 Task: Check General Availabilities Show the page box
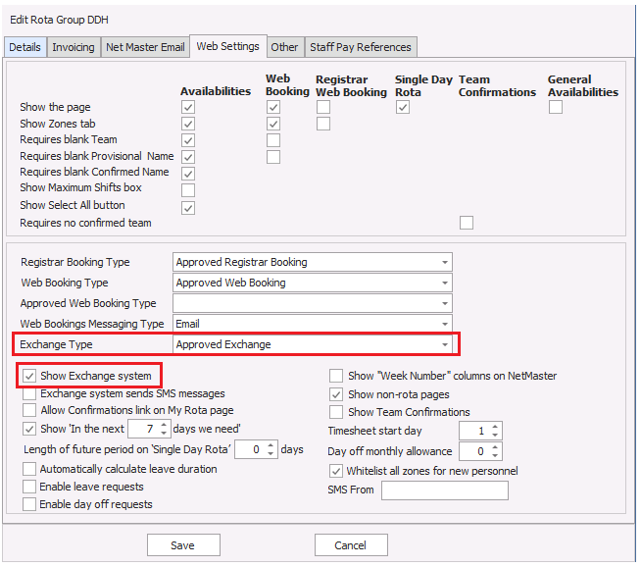pyautogui.click(x=555, y=107)
